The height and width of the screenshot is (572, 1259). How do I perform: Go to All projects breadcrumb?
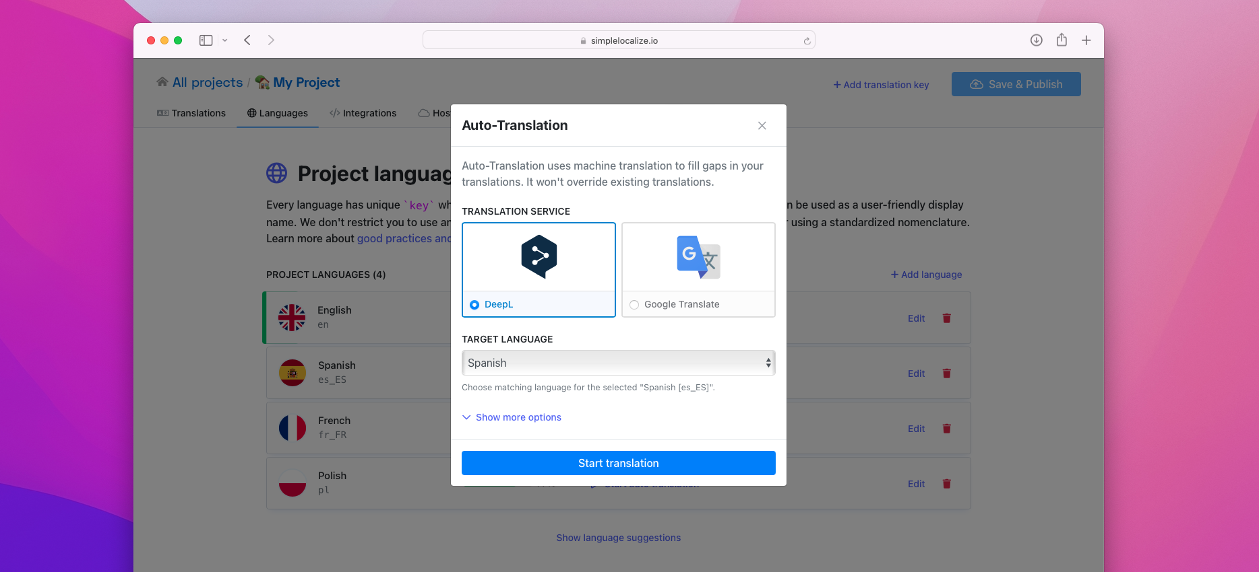(208, 82)
